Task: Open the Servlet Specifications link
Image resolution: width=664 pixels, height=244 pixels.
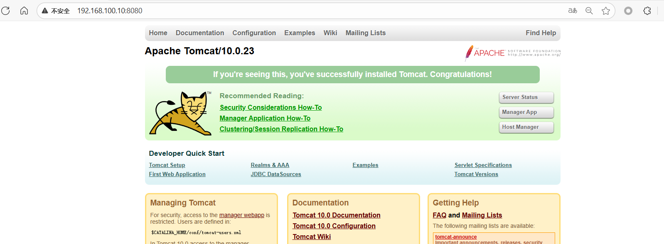Action: (x=483, y=165)
